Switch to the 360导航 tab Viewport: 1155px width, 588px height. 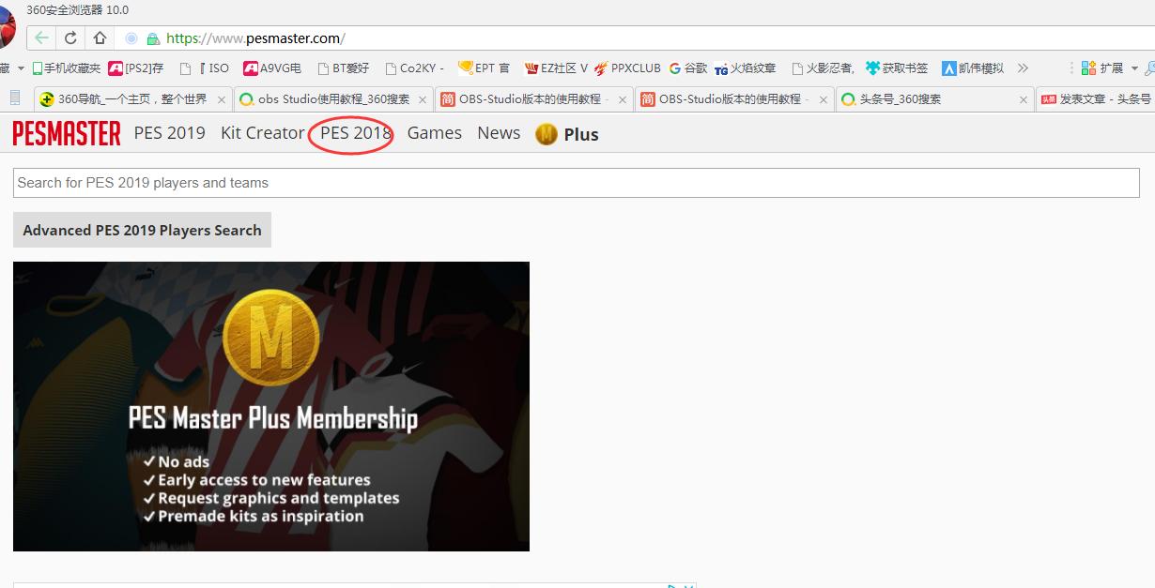[131, 98]
